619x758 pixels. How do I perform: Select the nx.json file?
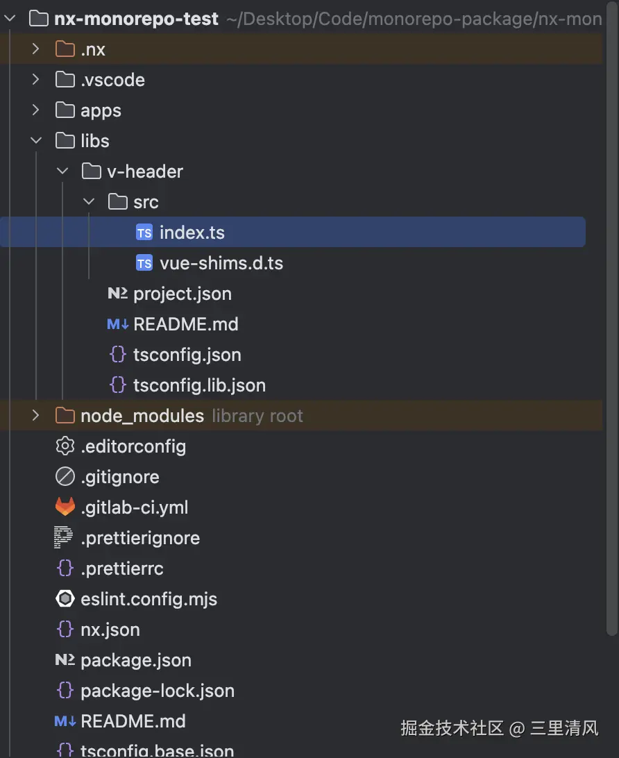110,630
